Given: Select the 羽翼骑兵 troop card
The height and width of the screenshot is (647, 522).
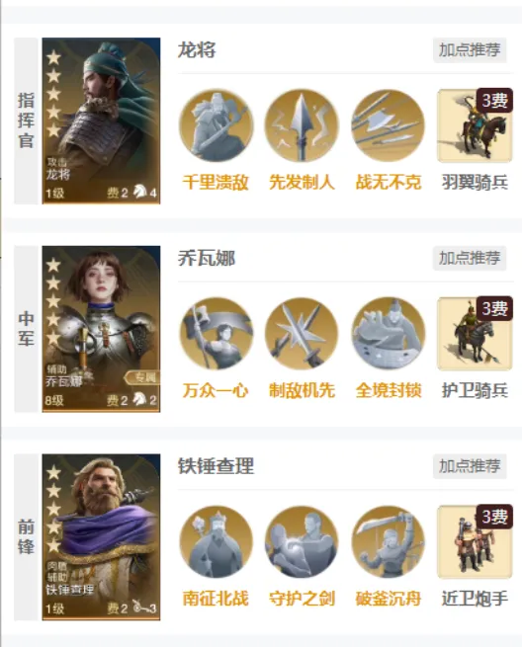Looking at the screenshot, I should pyautogui.click(x=475, y=125).
